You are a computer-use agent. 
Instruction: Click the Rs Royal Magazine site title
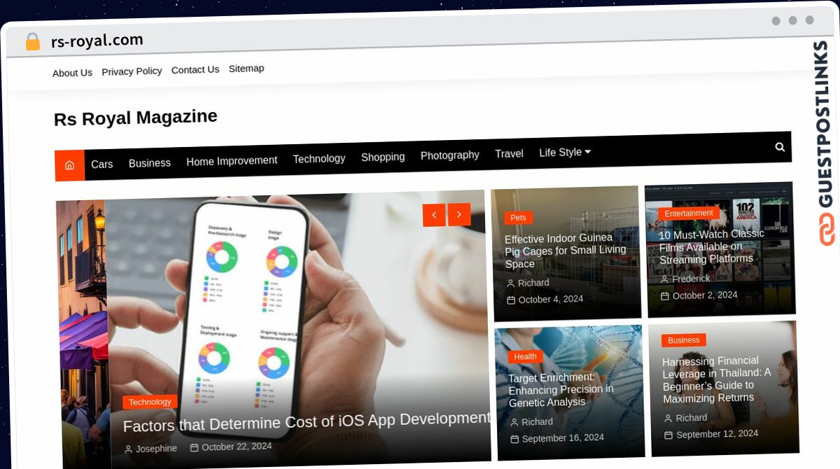point(136,118)
